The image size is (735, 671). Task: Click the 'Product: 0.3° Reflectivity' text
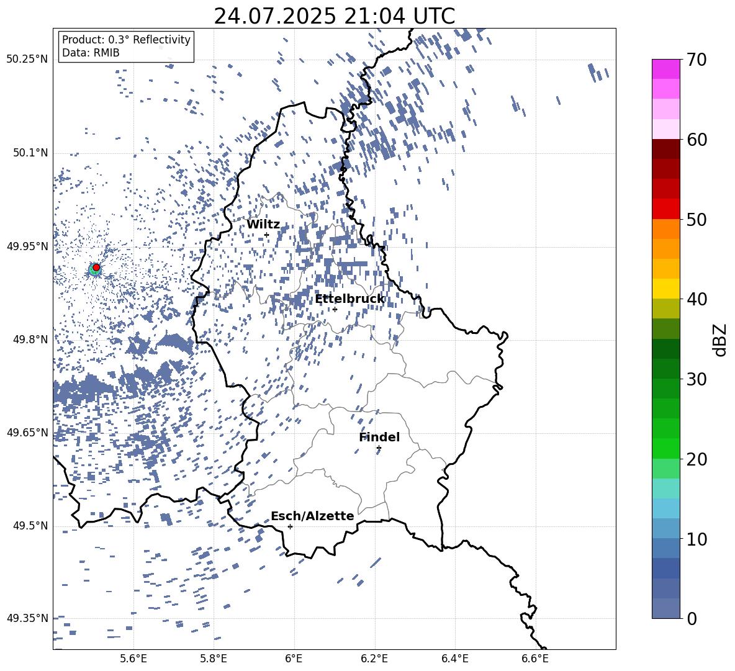126,40
